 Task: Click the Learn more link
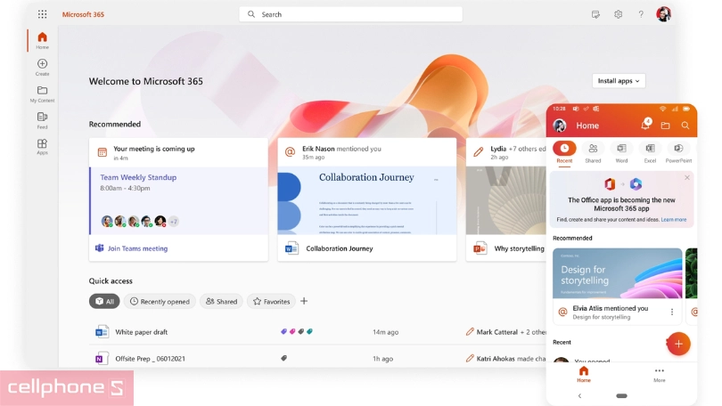click(674, 220)
